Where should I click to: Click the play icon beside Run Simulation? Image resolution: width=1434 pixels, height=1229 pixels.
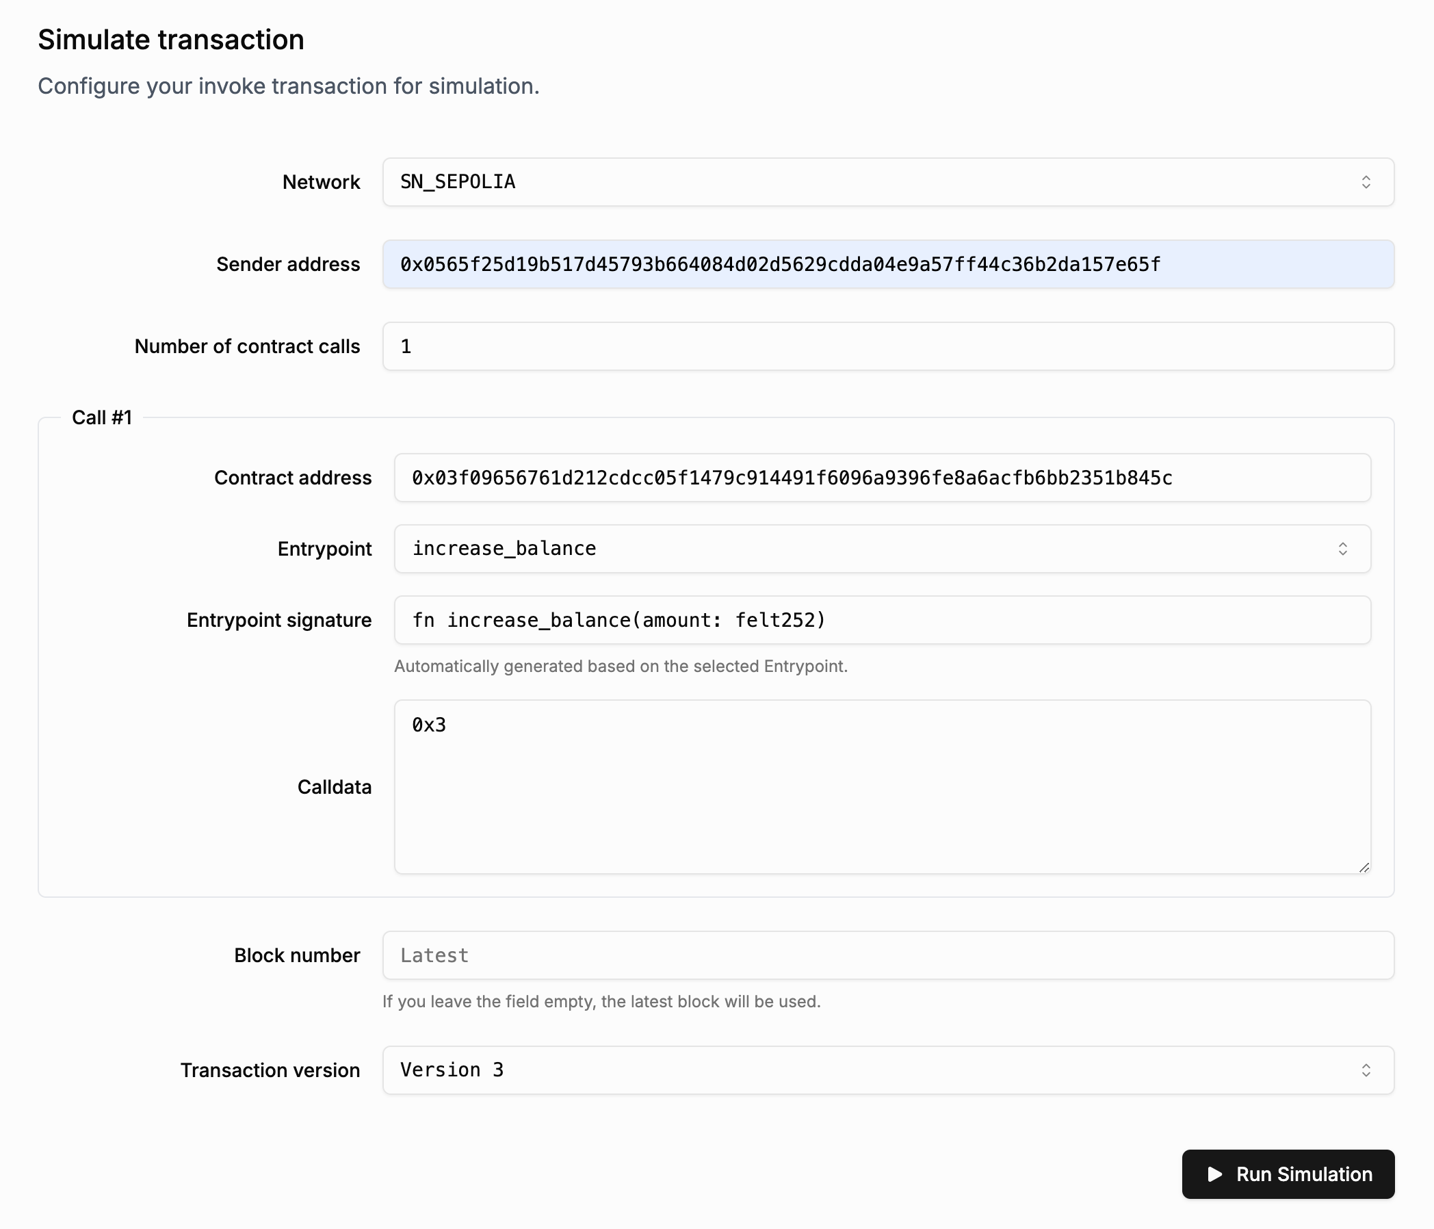tap(1214, 1174)
